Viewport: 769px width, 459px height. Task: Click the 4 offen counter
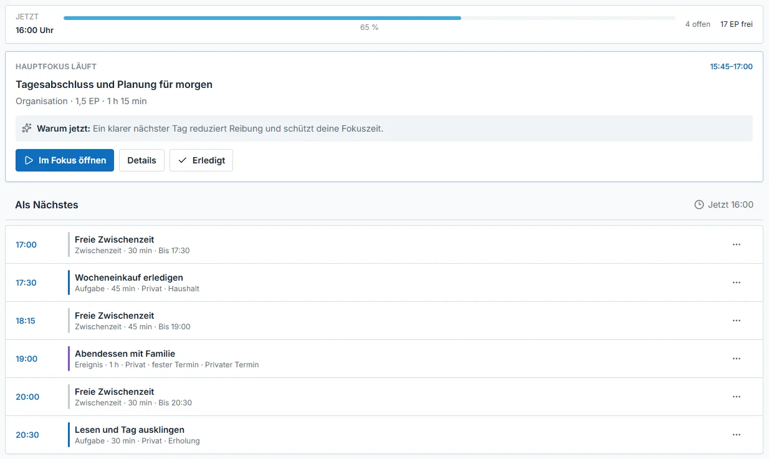[698, 24]
